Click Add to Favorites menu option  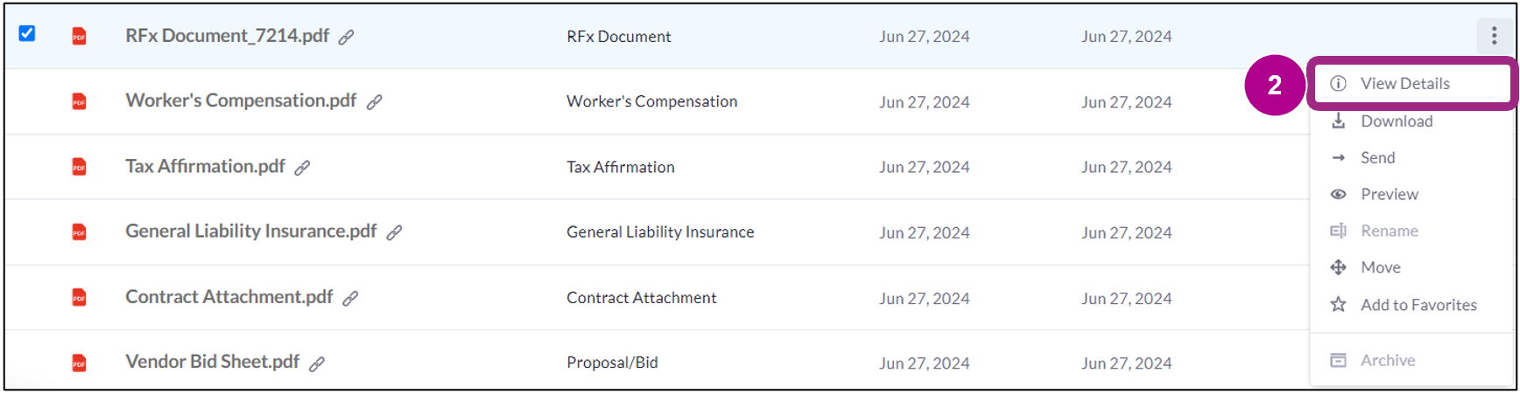point(1418,305)
